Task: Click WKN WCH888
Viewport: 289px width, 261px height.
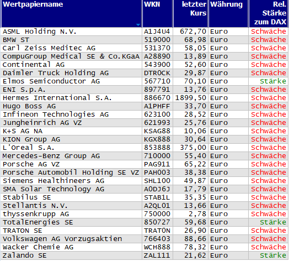Action: [x=157, y=247]
